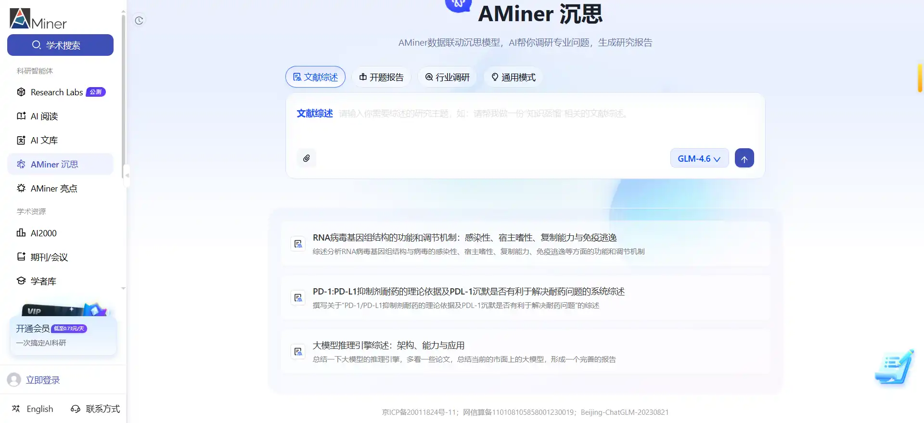Open AI 阅读 in sidebar
924x423 pixels.
[x=61, y=116]
